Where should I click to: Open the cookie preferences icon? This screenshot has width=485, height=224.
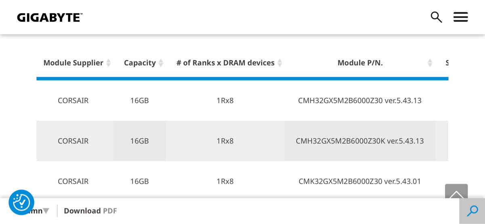click(x=21, y=202)
